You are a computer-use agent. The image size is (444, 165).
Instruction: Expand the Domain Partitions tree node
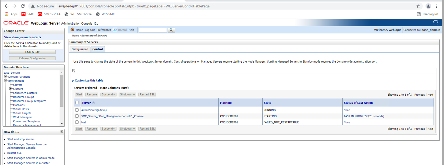(x=5, y=77)
